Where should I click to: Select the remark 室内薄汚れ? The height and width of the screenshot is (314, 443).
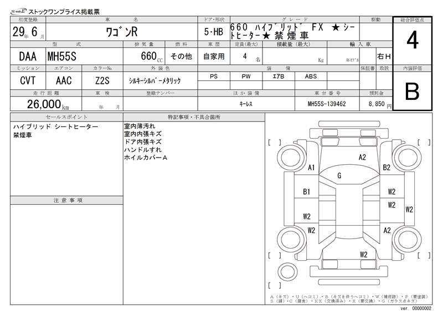click(x=140, y=126)
